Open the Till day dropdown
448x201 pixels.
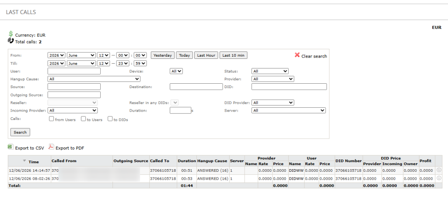pos(103,64)
